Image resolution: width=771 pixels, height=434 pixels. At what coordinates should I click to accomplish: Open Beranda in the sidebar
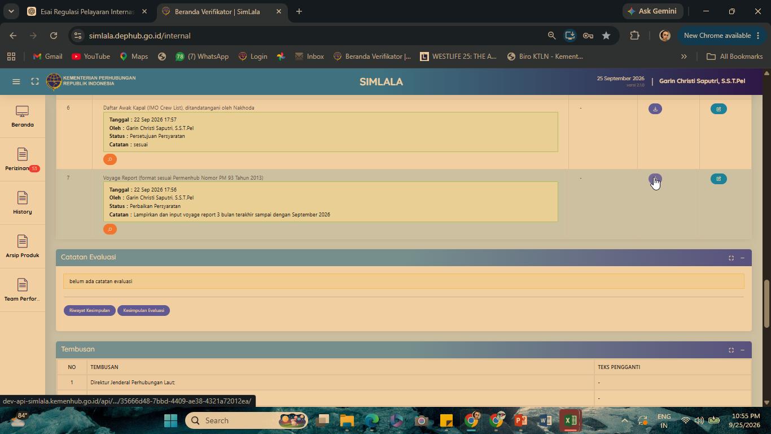coord(23,116)
